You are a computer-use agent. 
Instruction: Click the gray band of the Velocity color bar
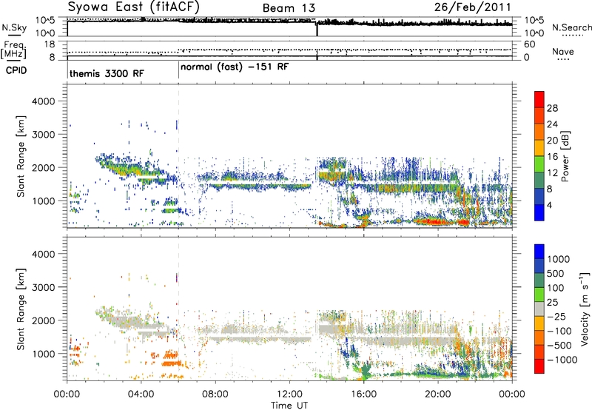click(539, 309)
